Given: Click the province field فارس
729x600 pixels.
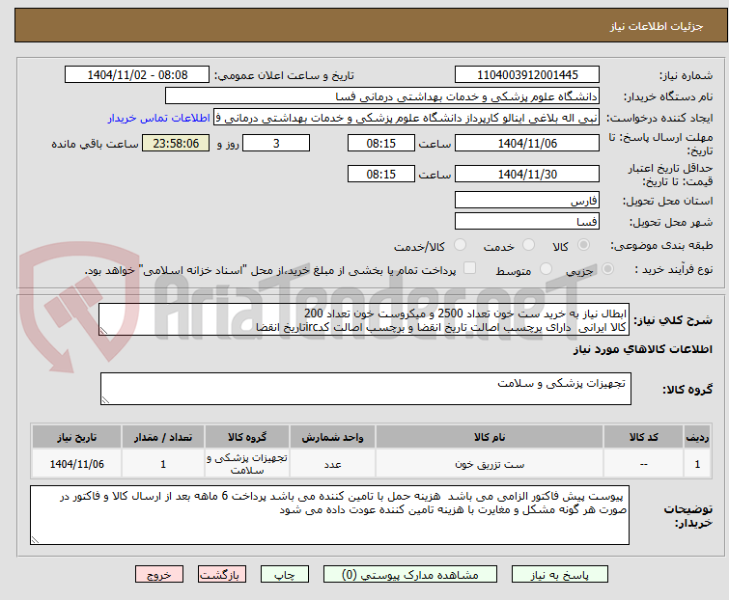Looking at the screenshot, I should point(527,200).
